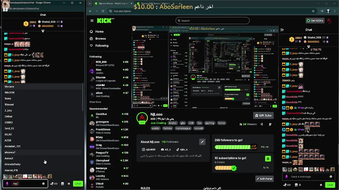Select Abdallah_701 from the popout suggestions
Image resolution: width=339 pixels, height=190 pixels.
[42, 146]
